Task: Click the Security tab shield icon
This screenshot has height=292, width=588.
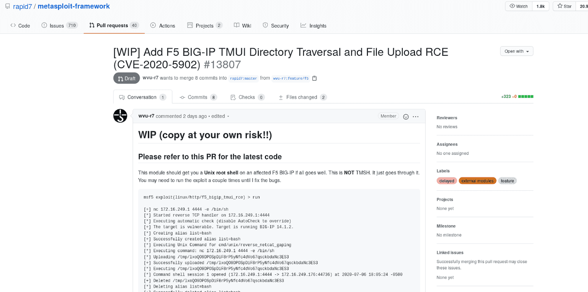Action: (x=265, y=26)
